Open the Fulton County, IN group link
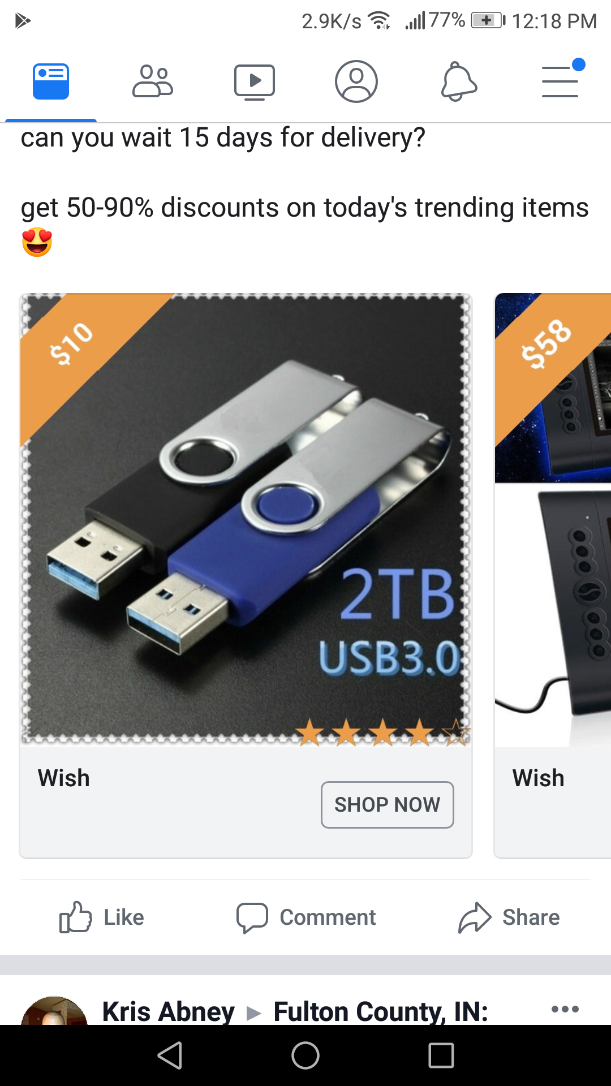The image size is (611, 1086). 381,1011
